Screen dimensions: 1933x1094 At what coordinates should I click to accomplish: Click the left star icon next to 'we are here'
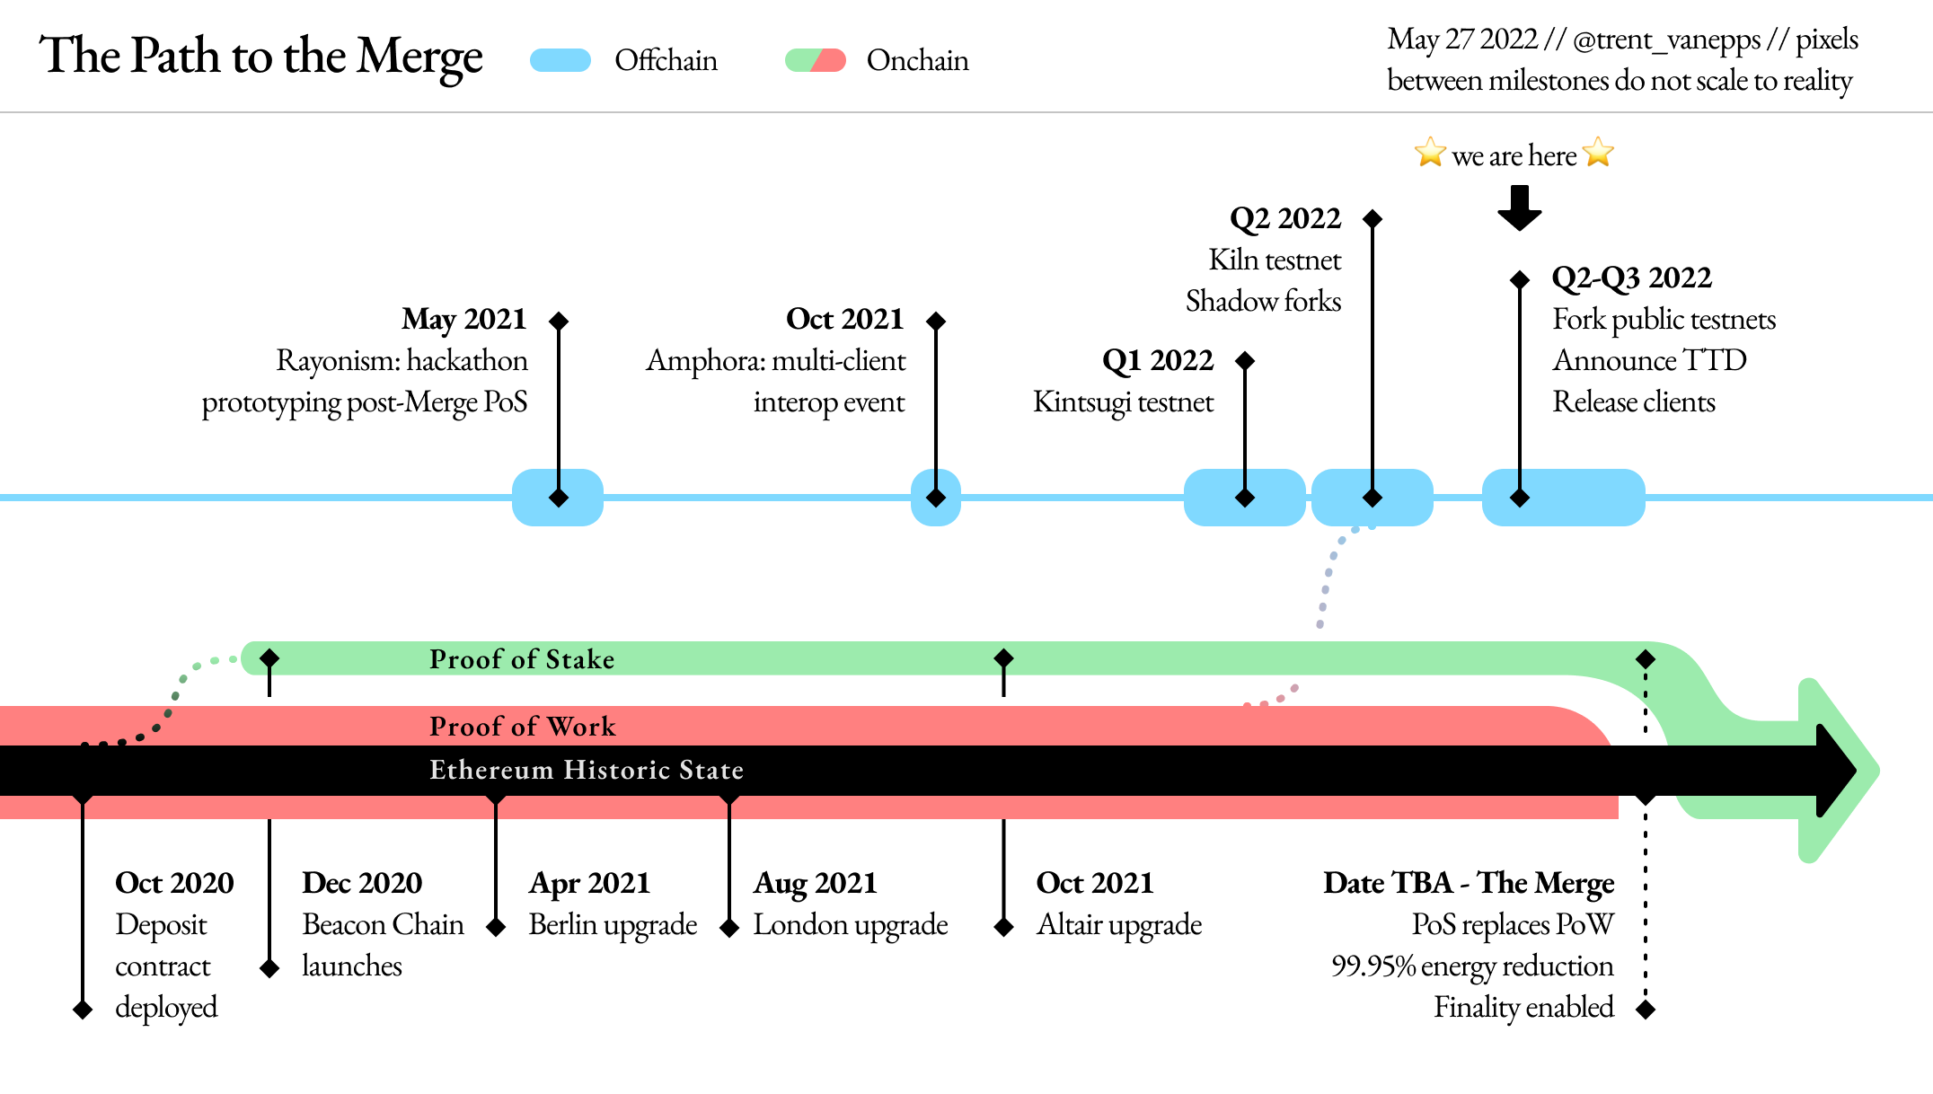[1431, 149]
